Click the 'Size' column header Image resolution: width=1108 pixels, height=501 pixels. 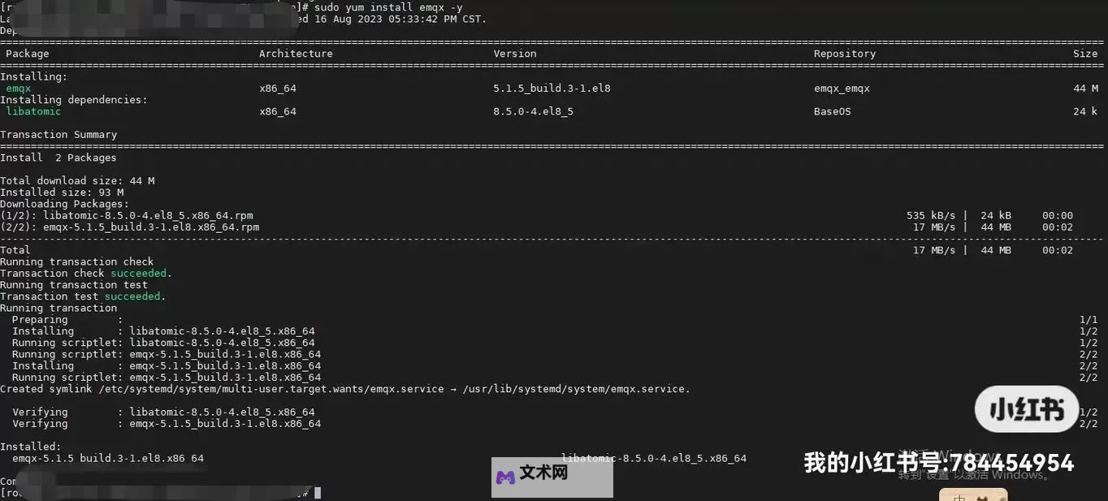coord(1085,54)
